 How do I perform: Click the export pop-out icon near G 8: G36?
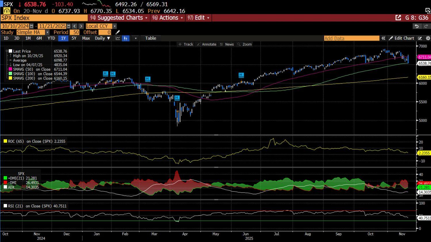point(398,18)
